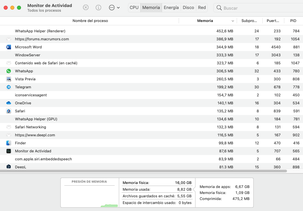Sort by Nombre del proceso column
Viewport: 303px width, 211px height.
coord(90,21)
